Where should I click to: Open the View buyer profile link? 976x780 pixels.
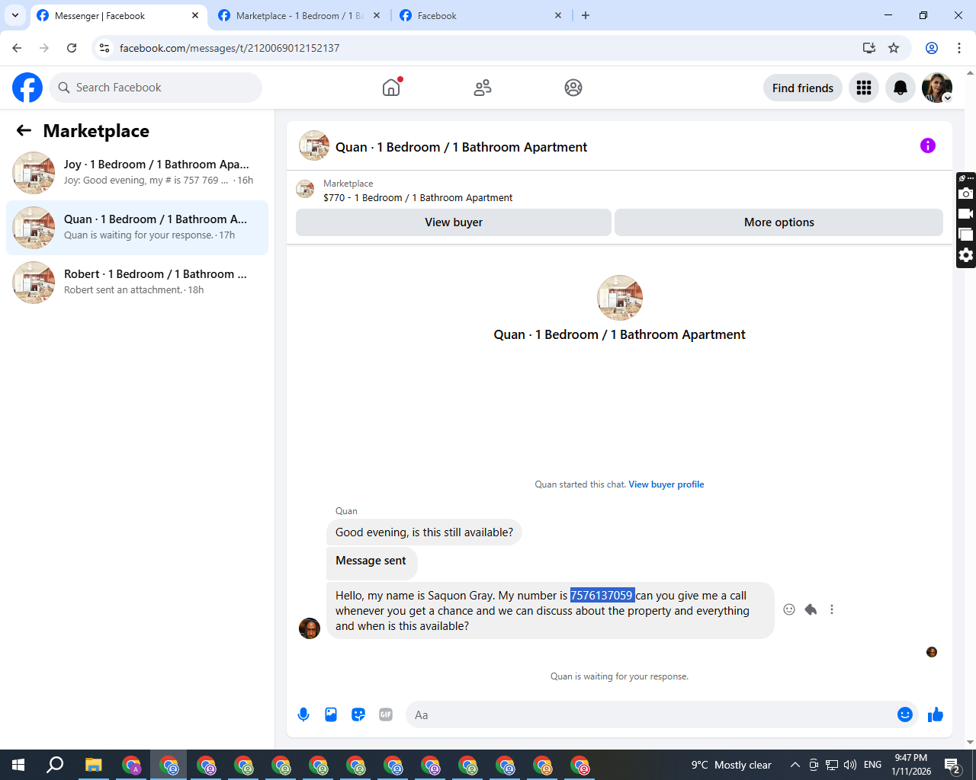click(666, 484)
